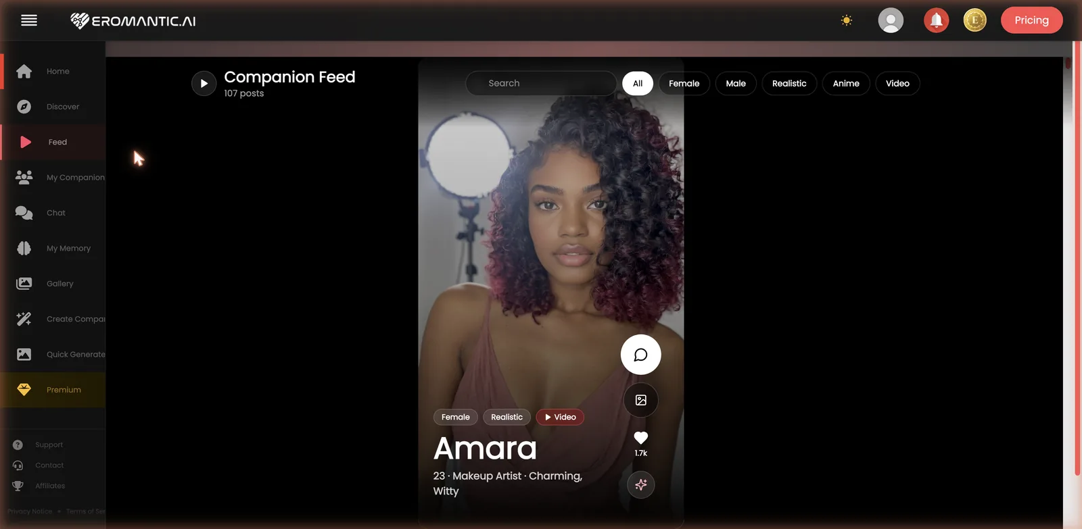Filter feed by Video

click(897, 83)
